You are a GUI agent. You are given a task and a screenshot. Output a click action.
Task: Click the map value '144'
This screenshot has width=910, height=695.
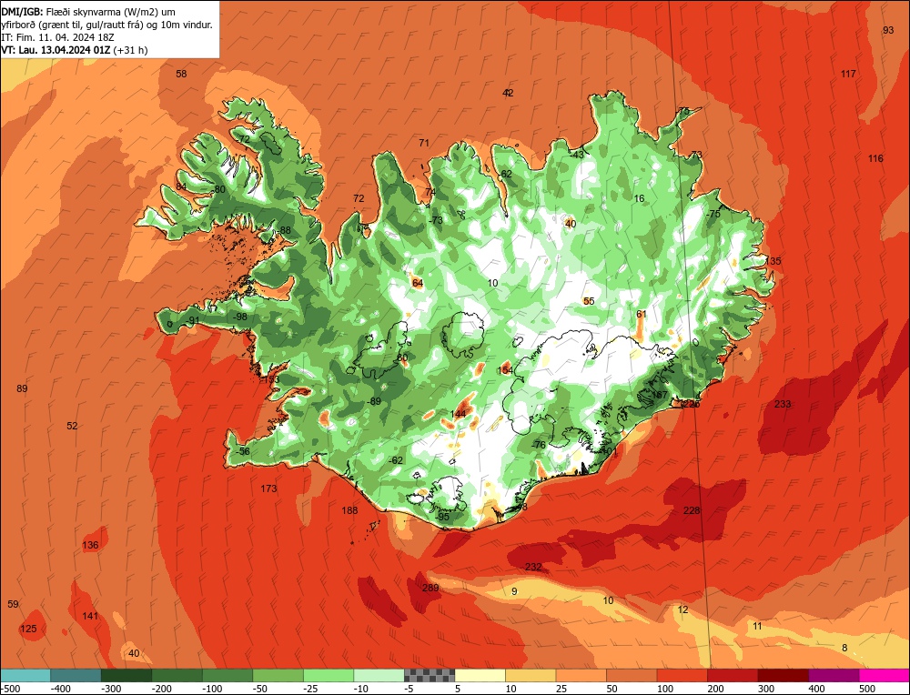[x=458, y=414]
